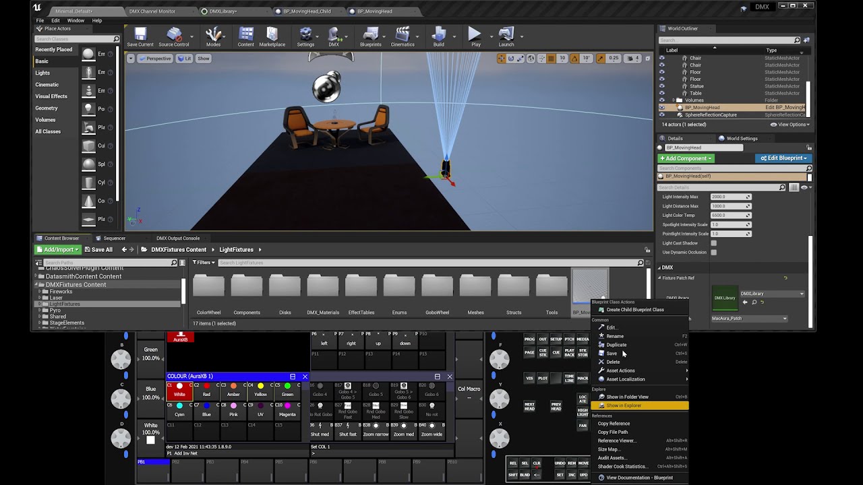
Task: Click the Light Color Temp field
Action: (x=731, y=216)
